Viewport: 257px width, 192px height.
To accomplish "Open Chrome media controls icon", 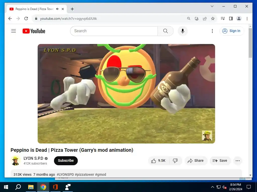I will click(223, 18).
